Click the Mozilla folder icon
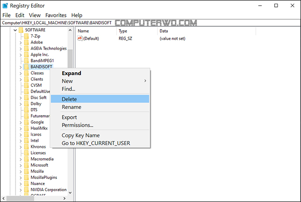Viewport: 301px width, 202px height. coord(26,171)
